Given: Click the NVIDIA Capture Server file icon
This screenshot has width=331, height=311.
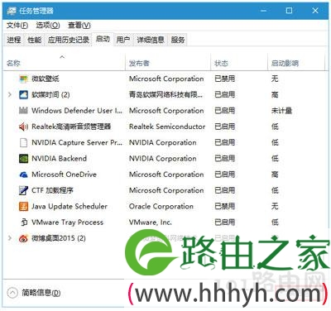Looking at the screenshot, I should pyautogui.click(x=24, y=142).
